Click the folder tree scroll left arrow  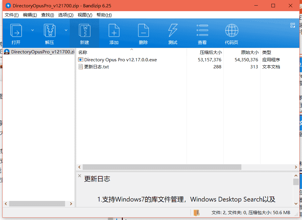click(6, 204)
